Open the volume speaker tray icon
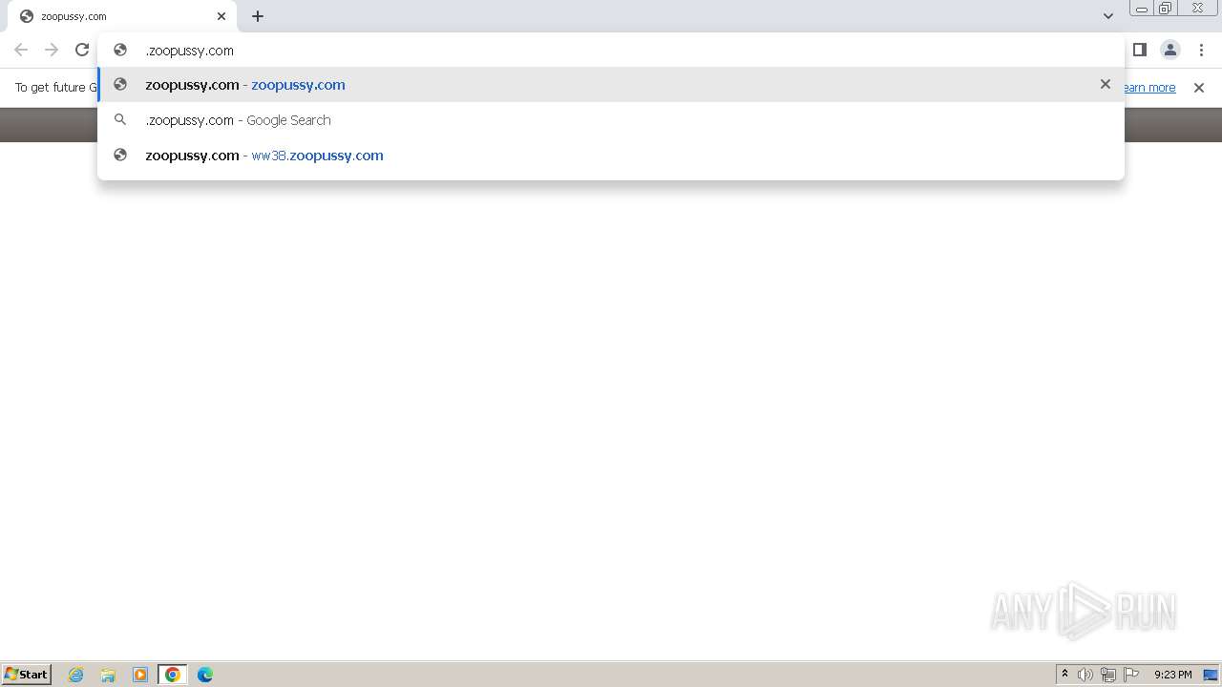The image size is (1222, 687). coord(1085,675)
